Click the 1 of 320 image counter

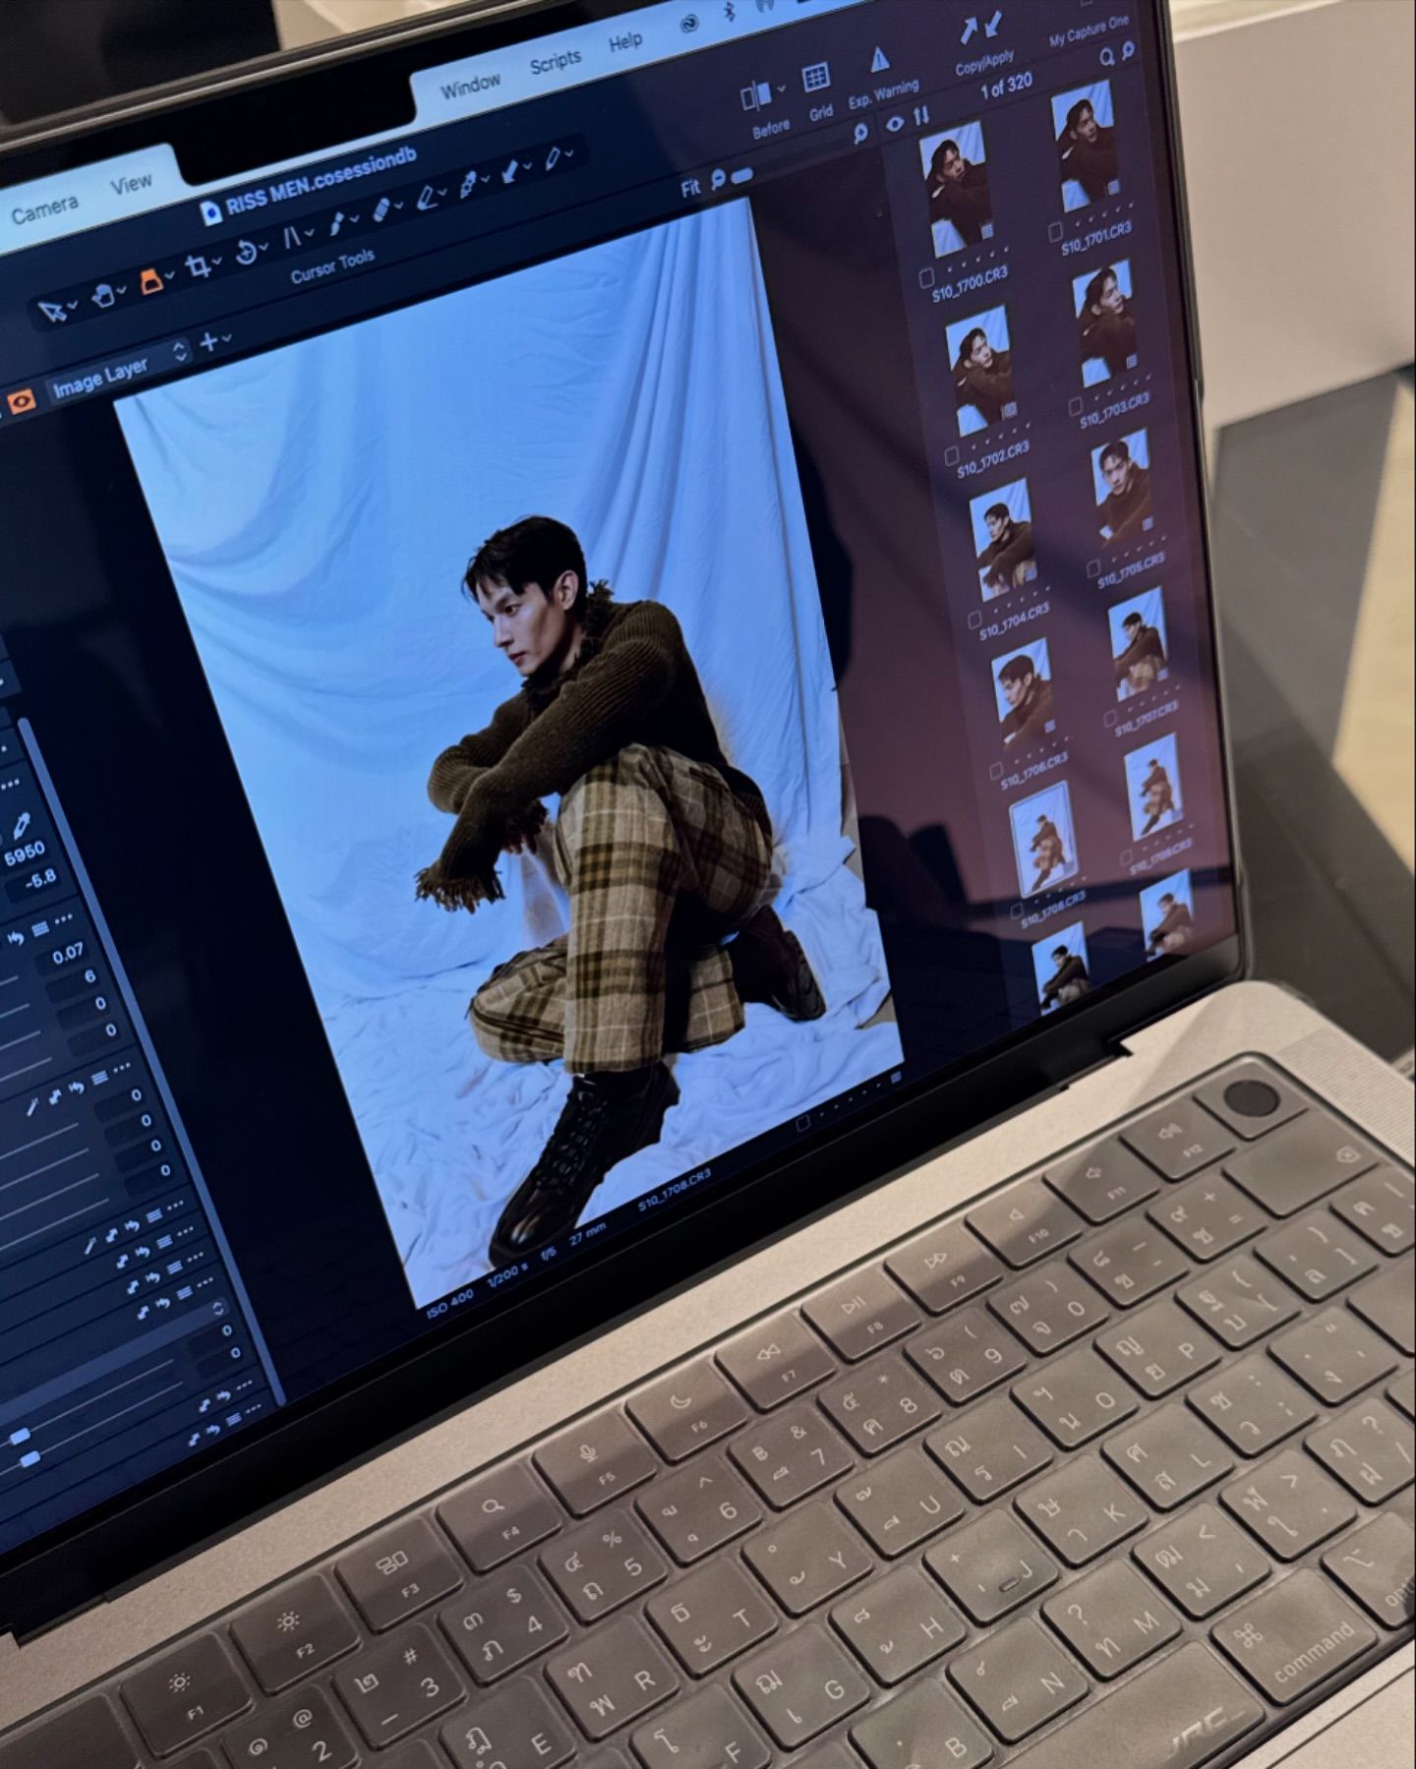click(x=1006, y=87)
